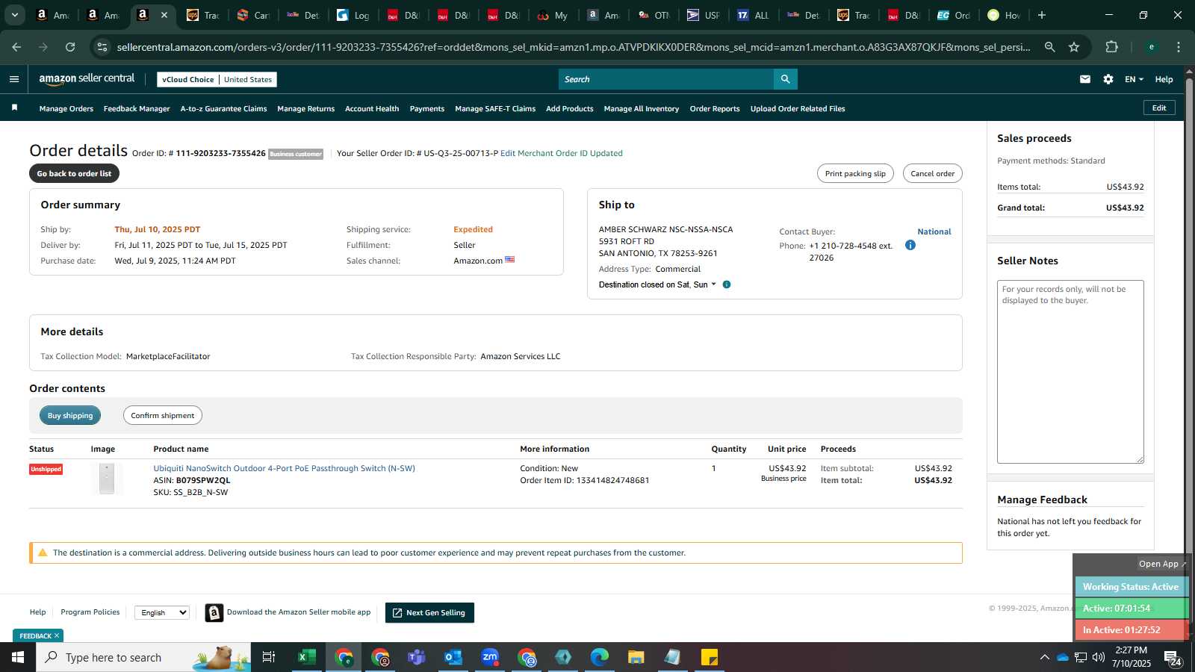Open Sticky Notes from the taskbar

tap(710, 657)
